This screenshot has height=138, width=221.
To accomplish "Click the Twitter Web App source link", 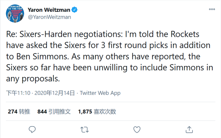I will (x=100, y=93).
